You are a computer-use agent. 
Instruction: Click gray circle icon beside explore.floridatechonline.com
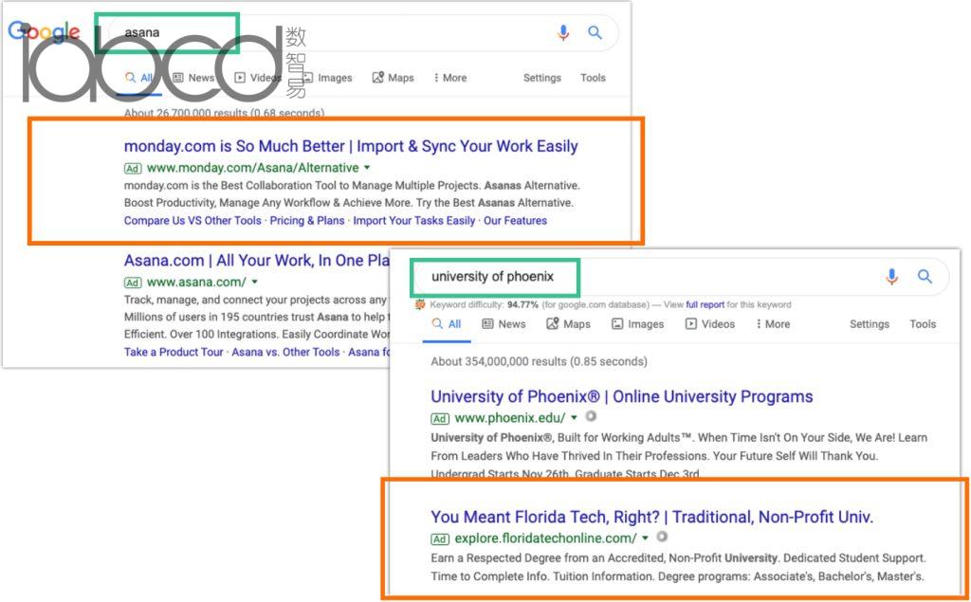[x=662, y=537]
